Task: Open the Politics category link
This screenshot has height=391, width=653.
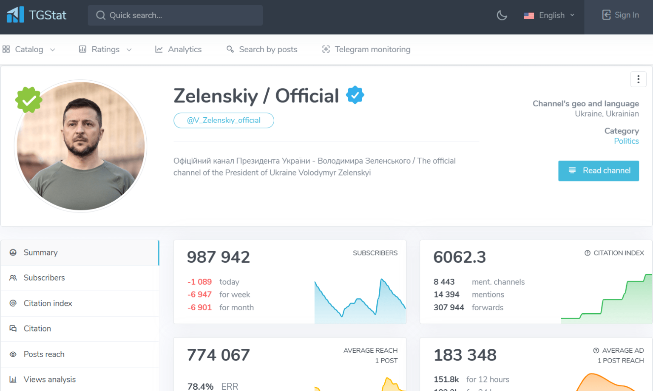Action: (626, 141)
